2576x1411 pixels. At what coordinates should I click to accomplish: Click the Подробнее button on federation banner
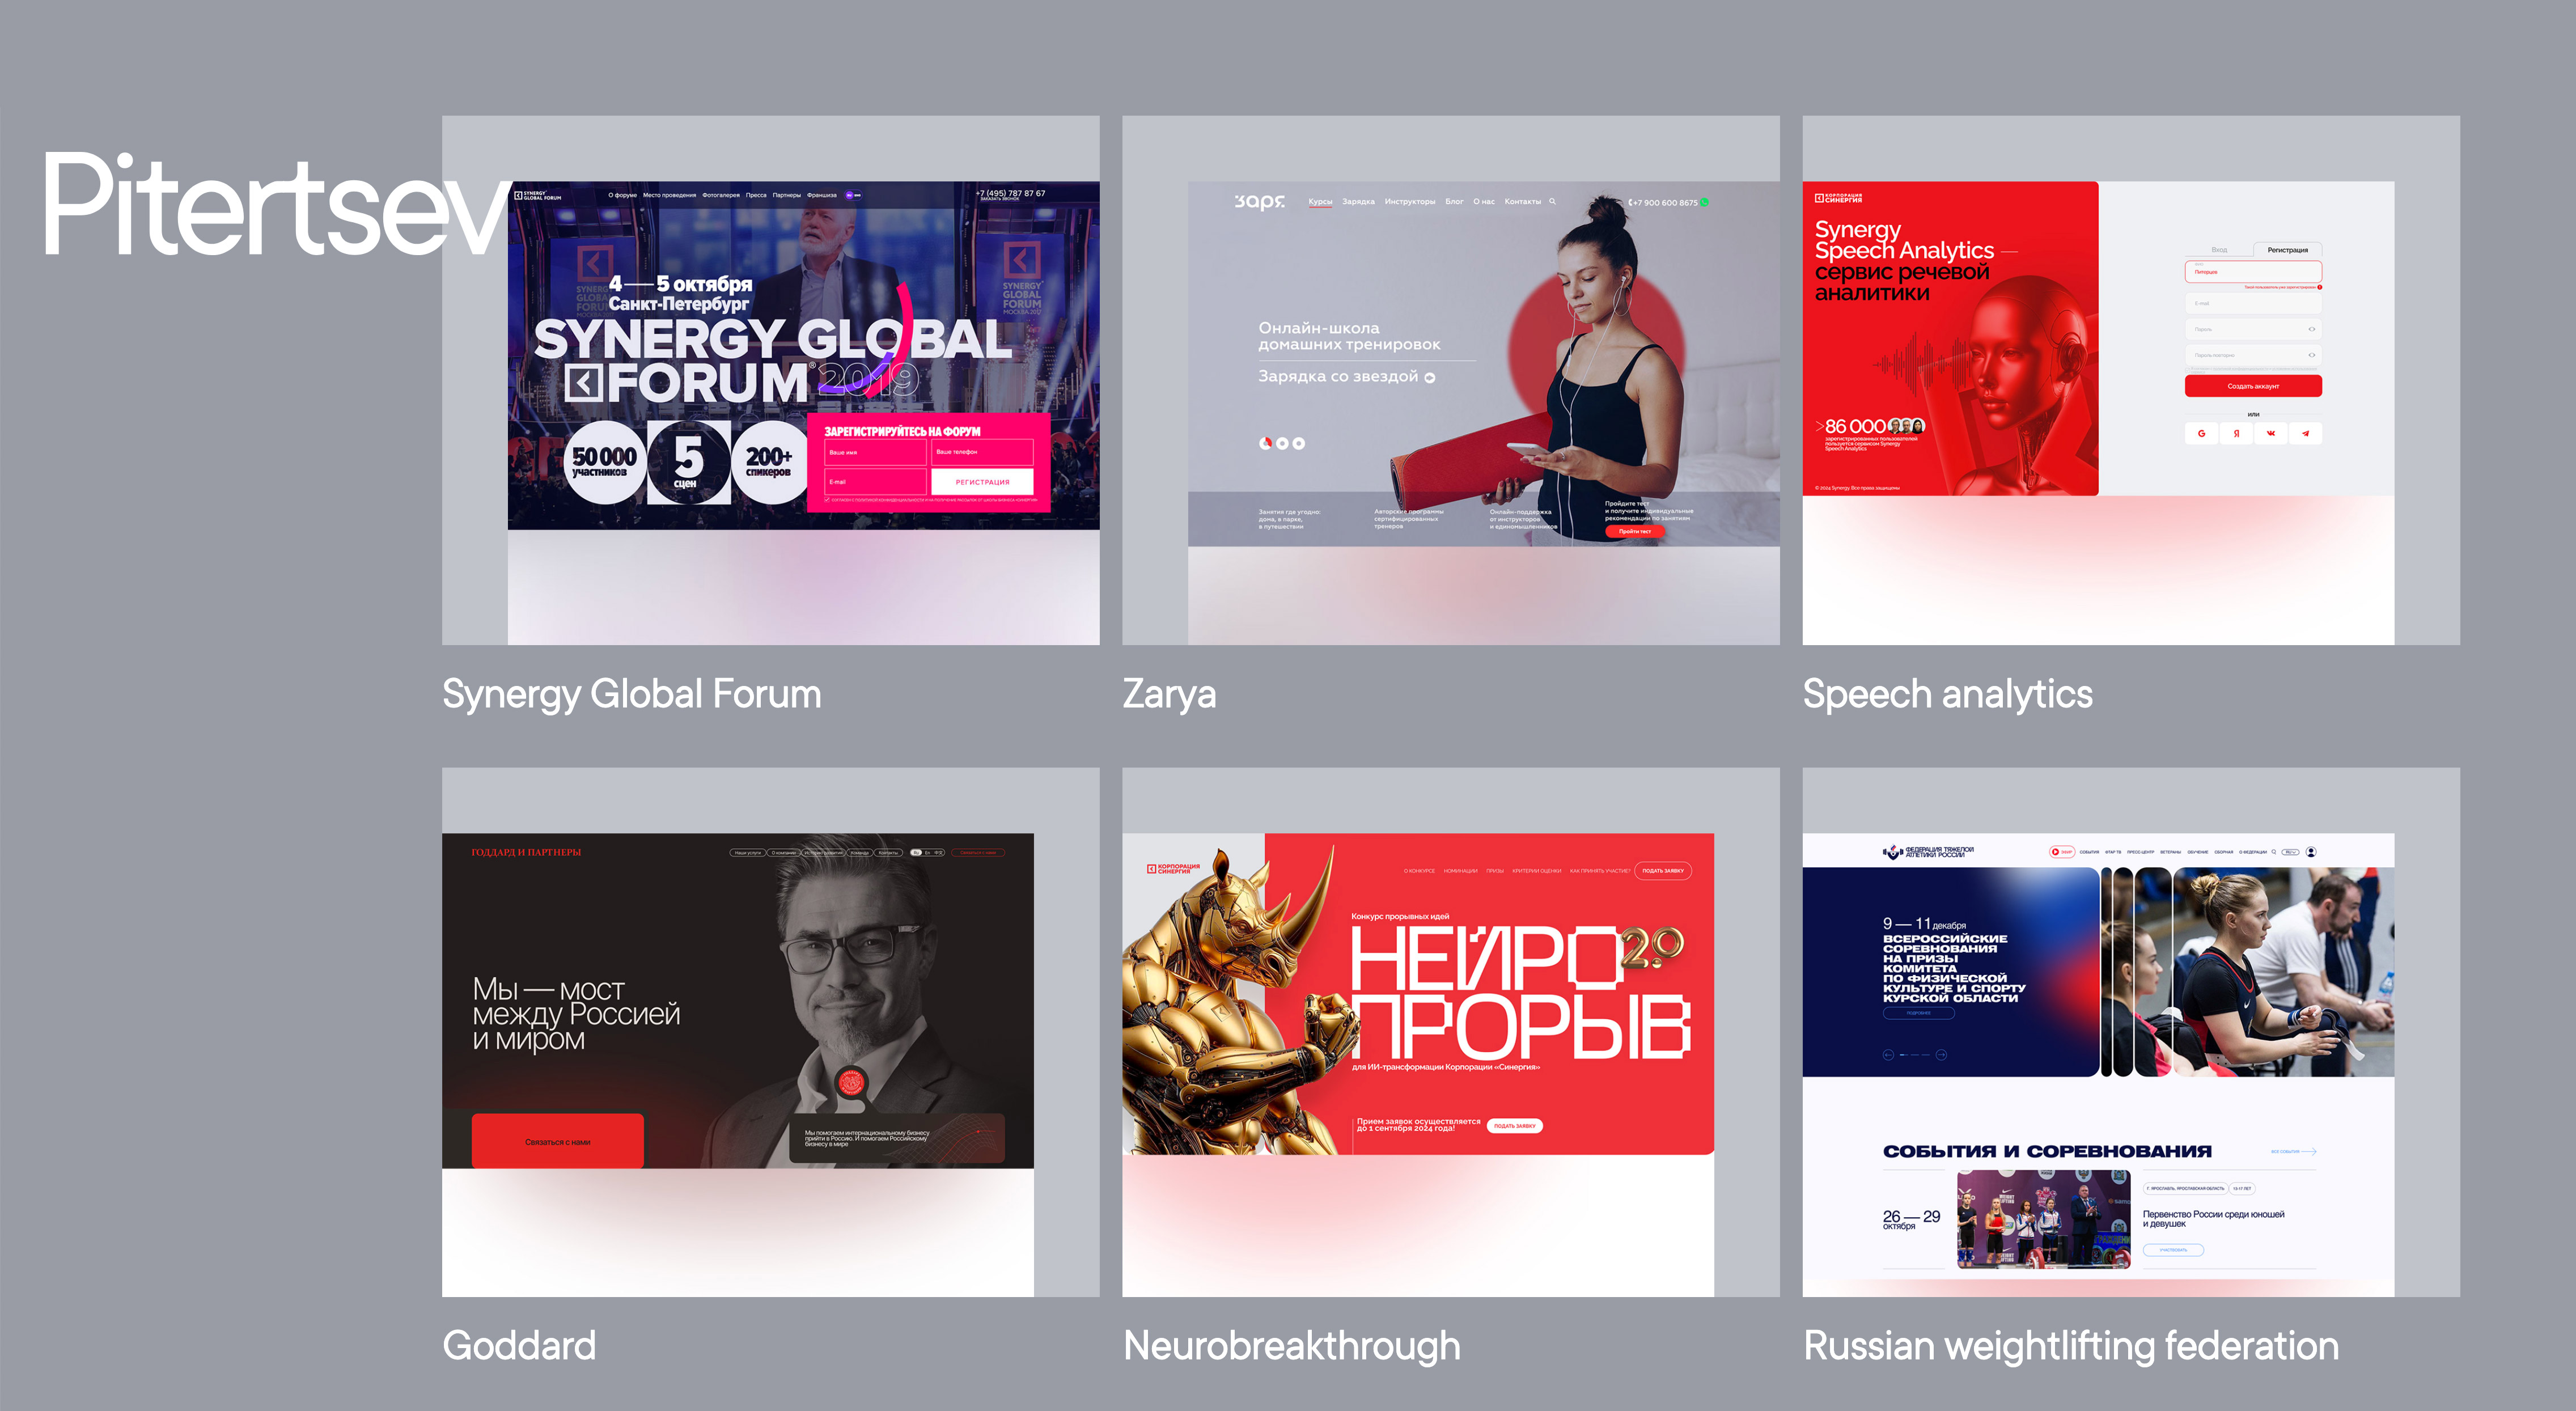[x=1919, y=1013]
